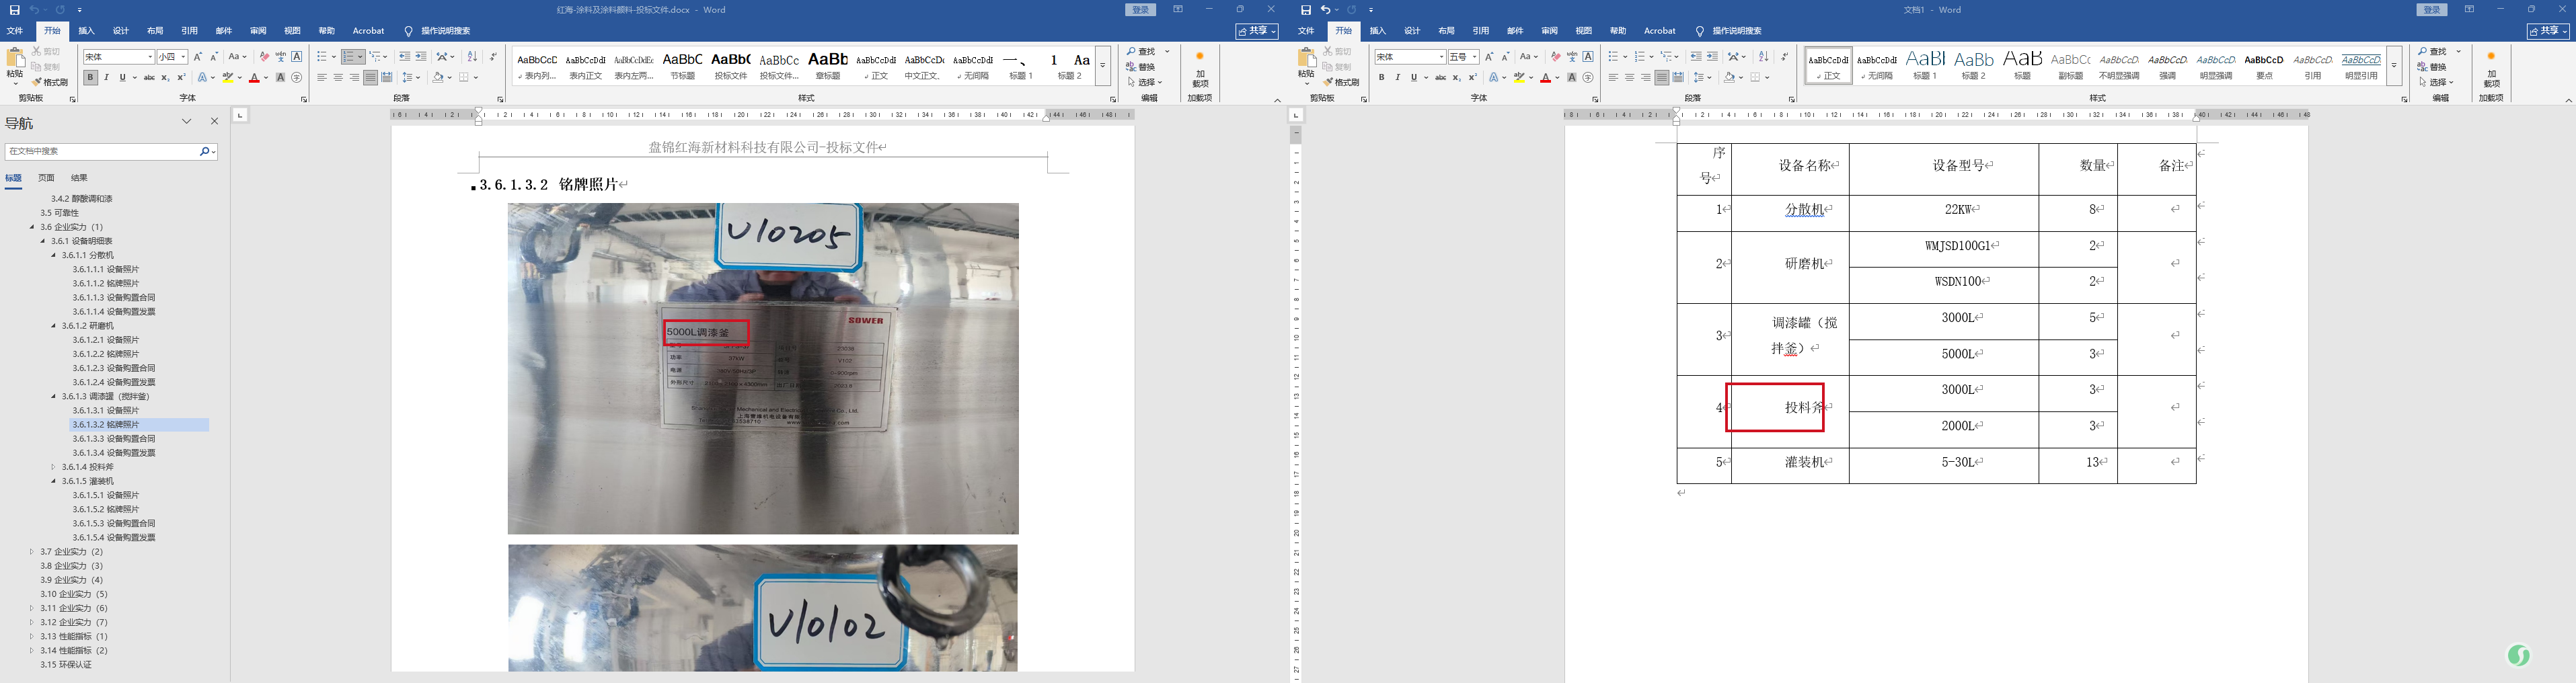Screen dimensions: 2576x683
Task: Click clear formatting eraser icon in right window
Action: tap(1555, 57)
